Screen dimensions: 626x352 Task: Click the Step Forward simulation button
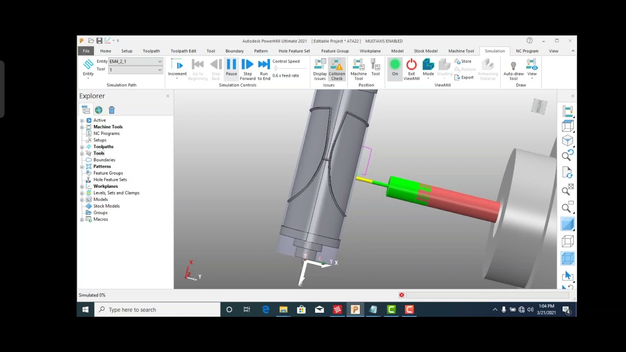coord(247,69)
